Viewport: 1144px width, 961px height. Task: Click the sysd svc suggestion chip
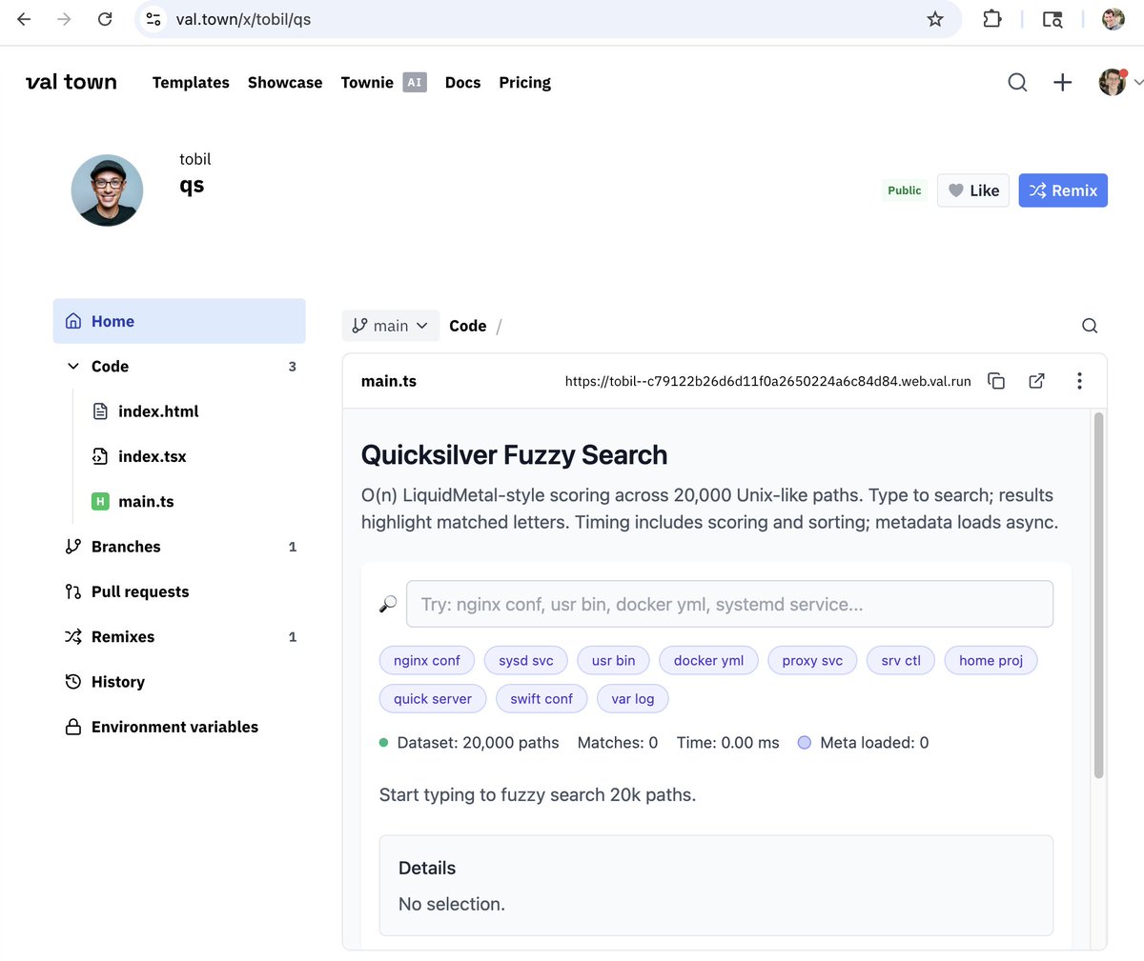(526, 660)
